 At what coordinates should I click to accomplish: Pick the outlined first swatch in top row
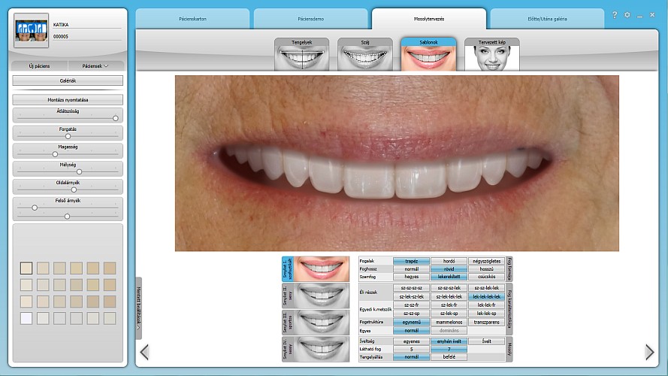click(26, 268)
